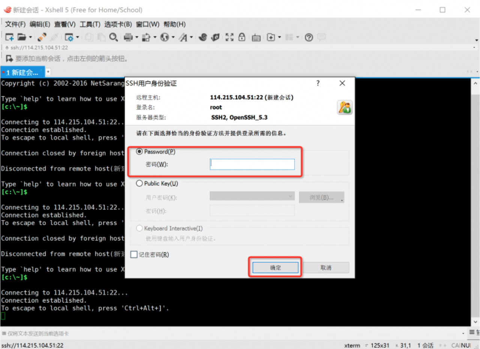Toggle the Full screen icon
480x349 pixels.
pyautogui.click(x=229, y=37)
